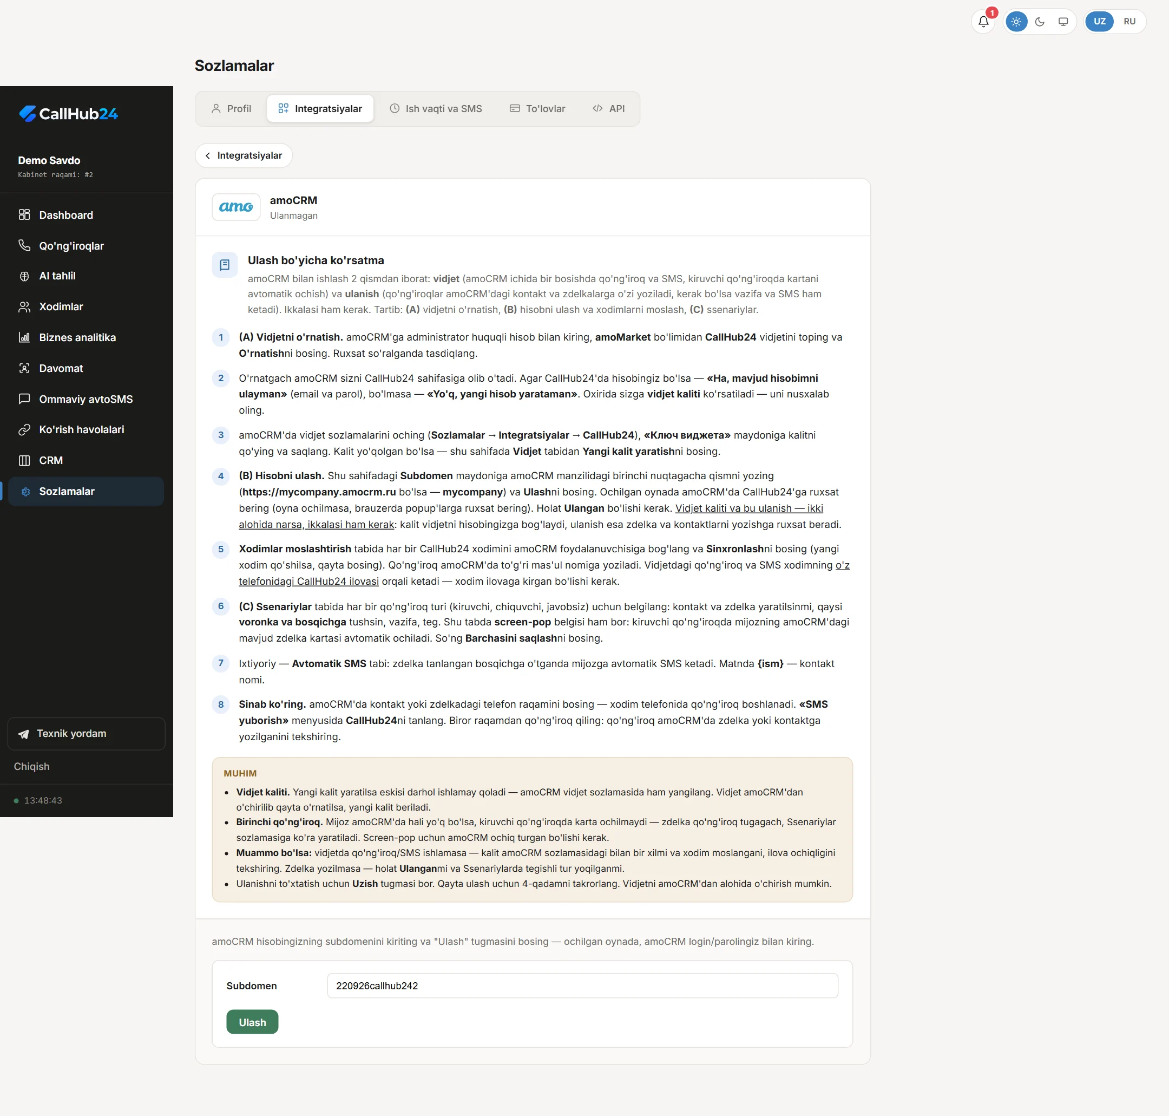Click the amoCRM logo icon
This screenshot has height=1116, width=1169.
tap(236, 207)
